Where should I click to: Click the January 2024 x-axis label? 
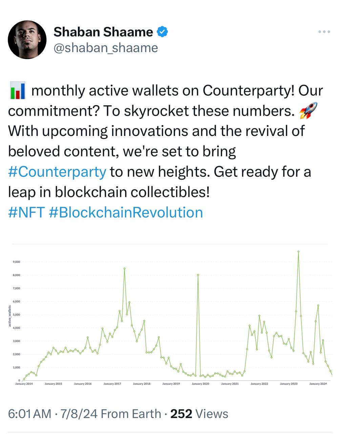coord(318,384)
